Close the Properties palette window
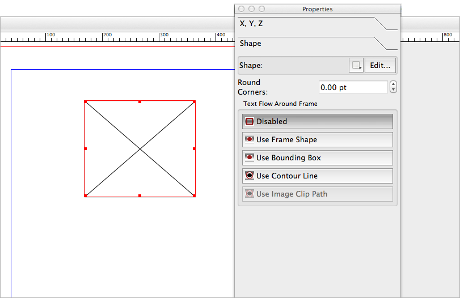 tap(241, 9)
